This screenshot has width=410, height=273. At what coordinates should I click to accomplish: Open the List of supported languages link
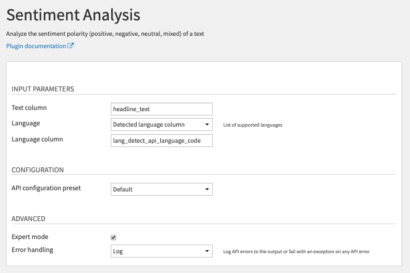click(252, 125)
